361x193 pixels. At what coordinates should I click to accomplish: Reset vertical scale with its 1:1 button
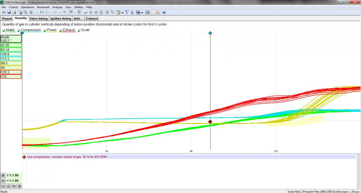3,181
